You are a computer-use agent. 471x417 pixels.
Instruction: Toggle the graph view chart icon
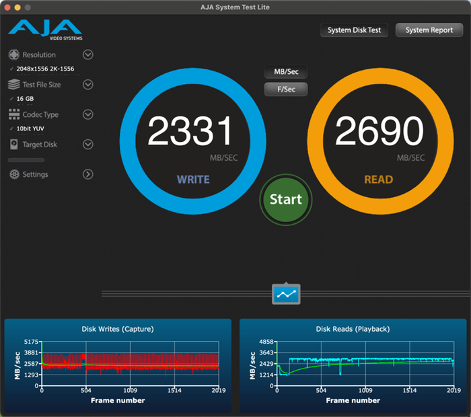286,294
